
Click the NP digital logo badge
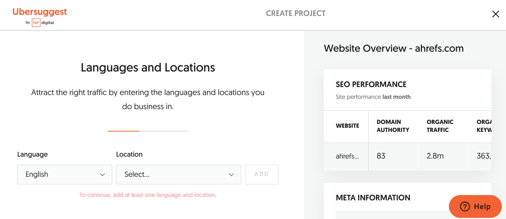36,23
